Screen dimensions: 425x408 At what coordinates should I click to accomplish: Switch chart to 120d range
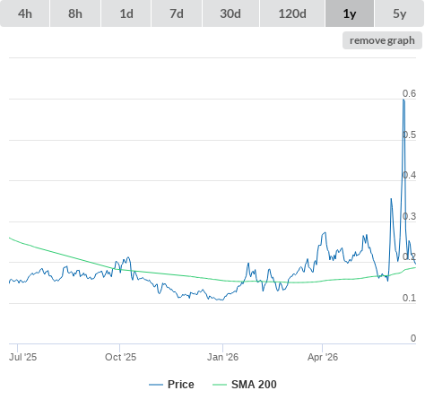point(292,13)
